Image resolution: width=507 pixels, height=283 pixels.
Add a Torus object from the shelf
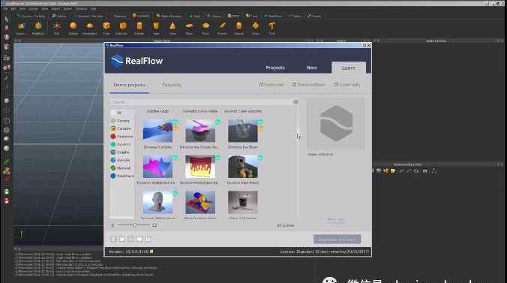(205, 27)
